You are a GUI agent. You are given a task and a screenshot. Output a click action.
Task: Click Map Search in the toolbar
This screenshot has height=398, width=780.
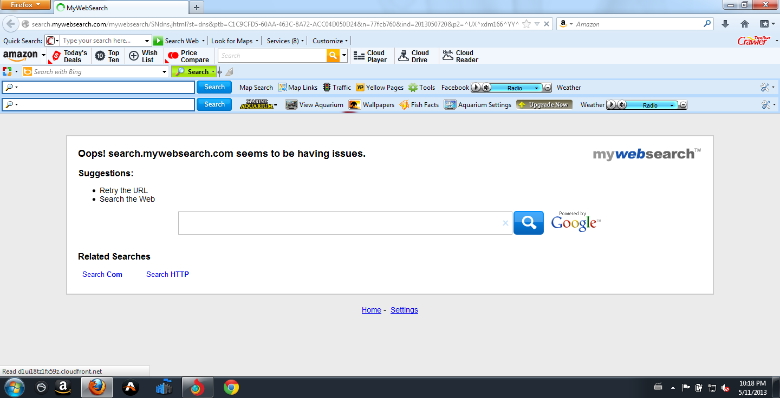click(x=256, y=87)
